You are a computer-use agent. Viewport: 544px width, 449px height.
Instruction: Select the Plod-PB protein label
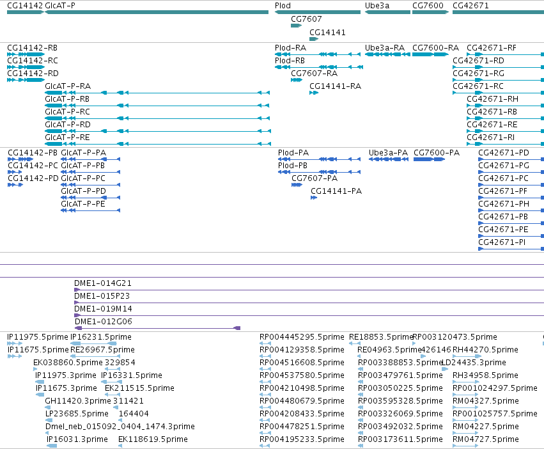[x=293, y=165]
